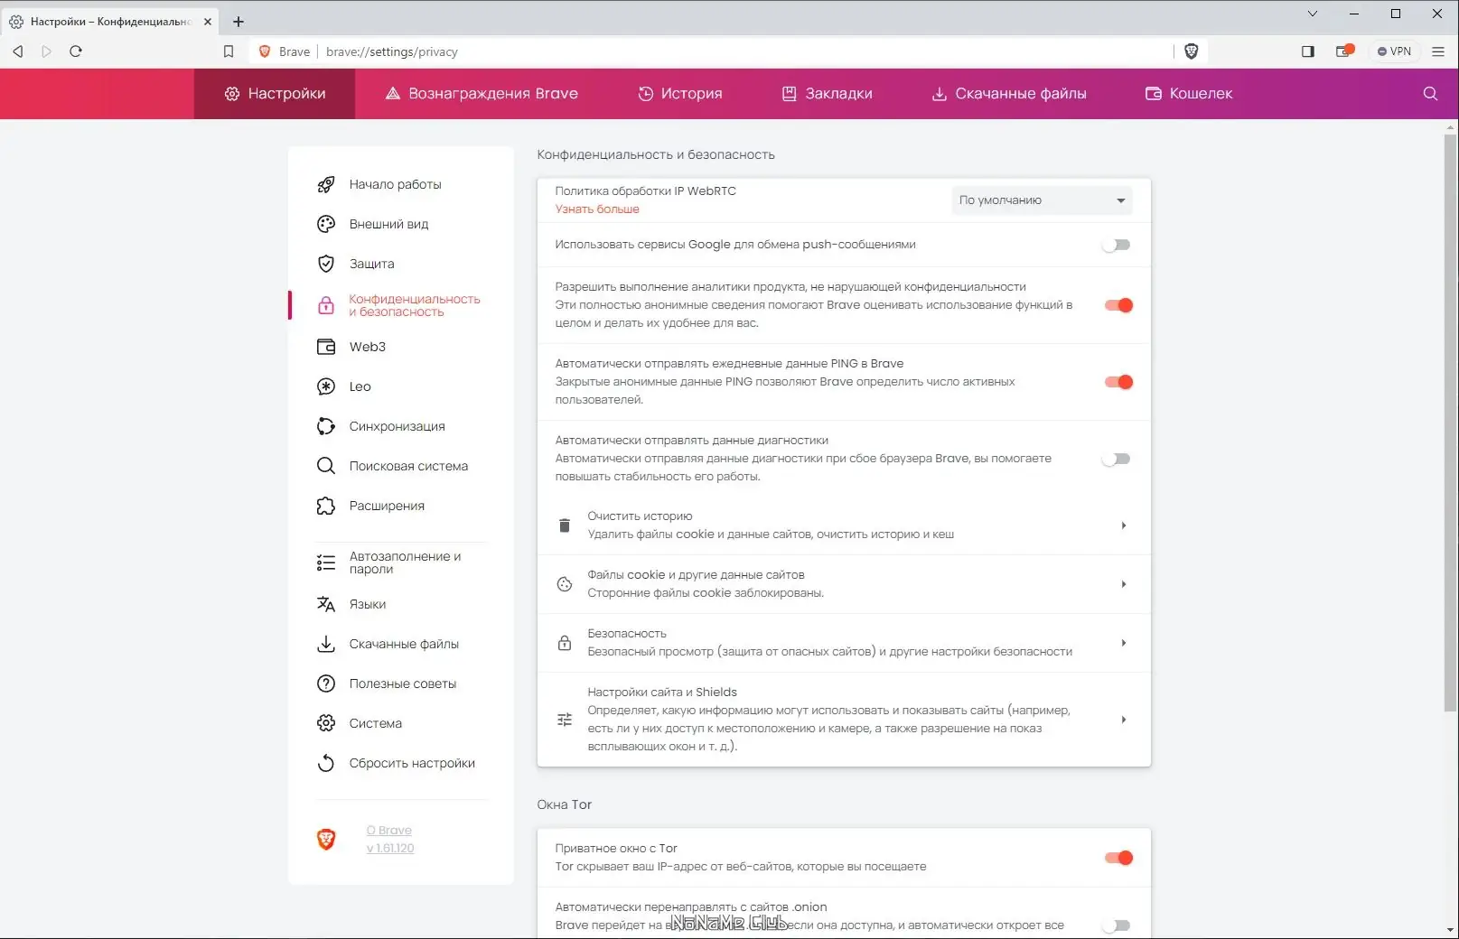Select Конфиденциальность и безопасность sidebar item
Image resolution: width=1459 pixels, height=939 pixels.
400,305
